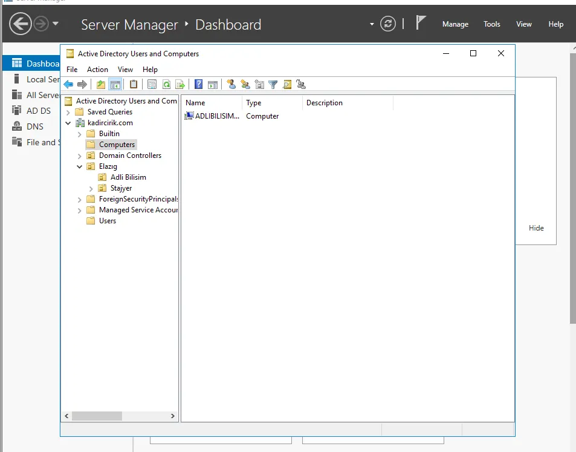Expand the ForeignSecurityPrincipals node arrow
The image size is (576, 452).
[79, 200]
